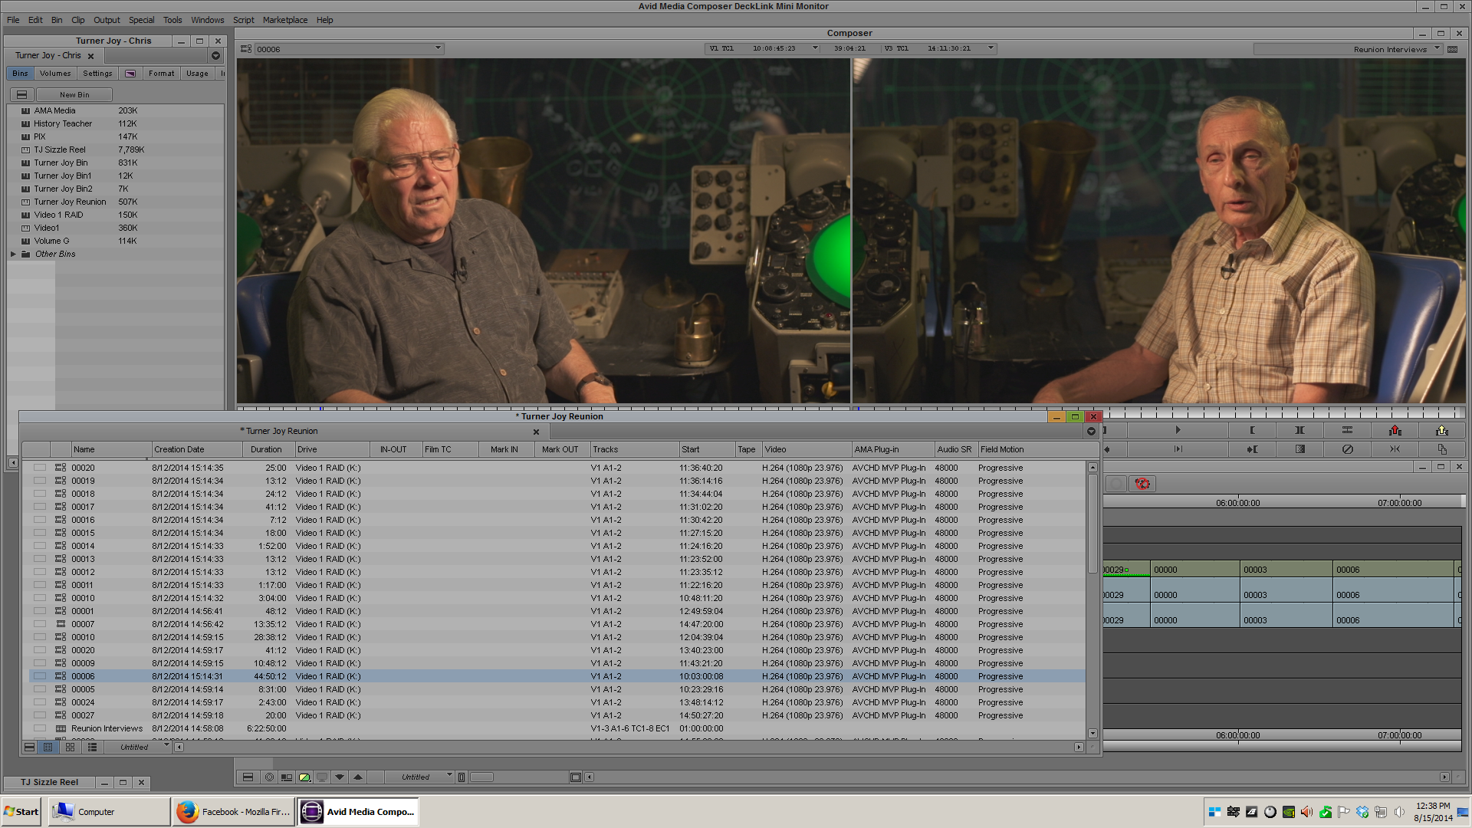
Task: Toggle selection box for clip 00020
Action: click(40, 468)
